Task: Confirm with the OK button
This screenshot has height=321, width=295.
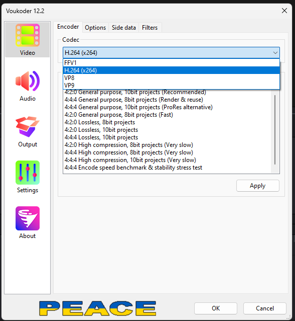Action: pos(216,308)
